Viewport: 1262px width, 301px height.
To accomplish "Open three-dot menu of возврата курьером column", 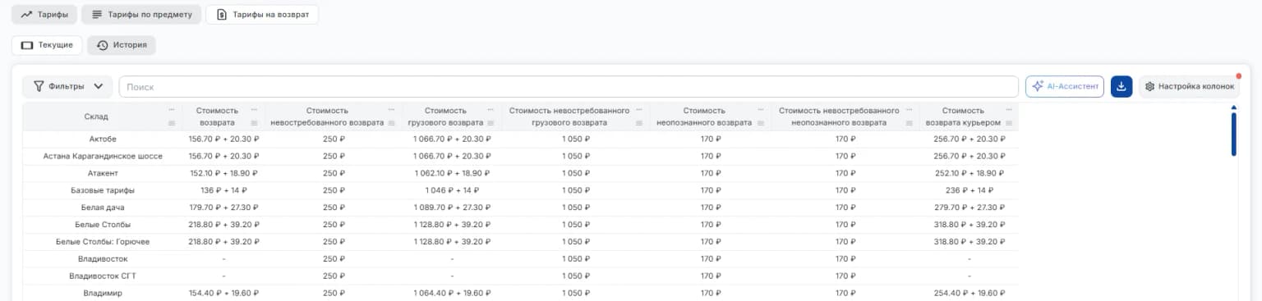I will pos(1008,109).
